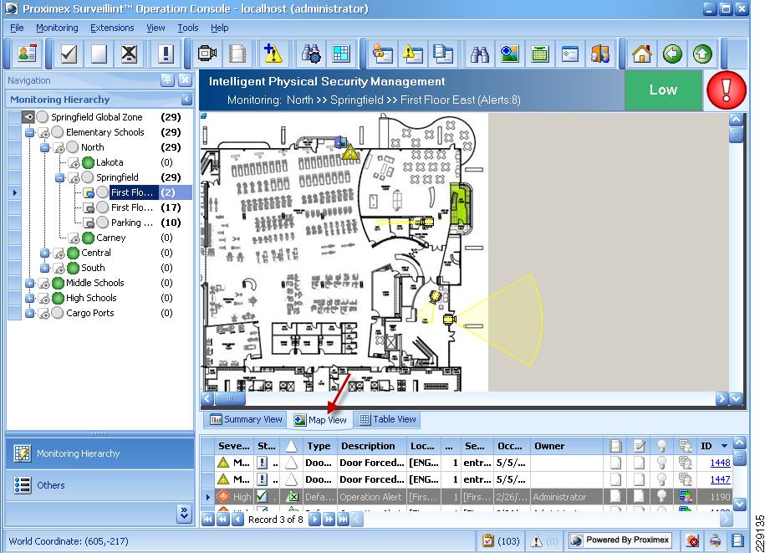Collapse the Springfield tree node
This screenshot has width=765, height=553.
[x=59, y=177]
